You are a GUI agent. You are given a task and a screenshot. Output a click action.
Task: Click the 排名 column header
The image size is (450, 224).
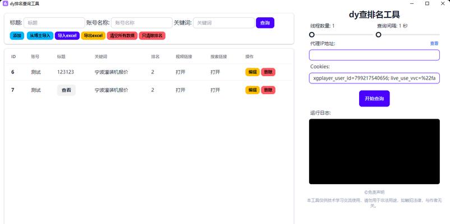coord(155,57)
